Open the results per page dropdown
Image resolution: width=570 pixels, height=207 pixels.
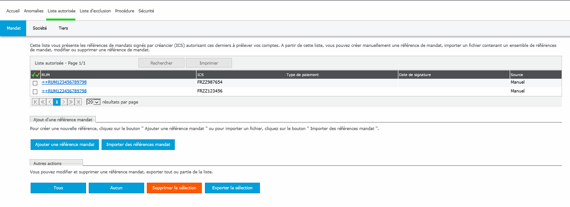93,102
